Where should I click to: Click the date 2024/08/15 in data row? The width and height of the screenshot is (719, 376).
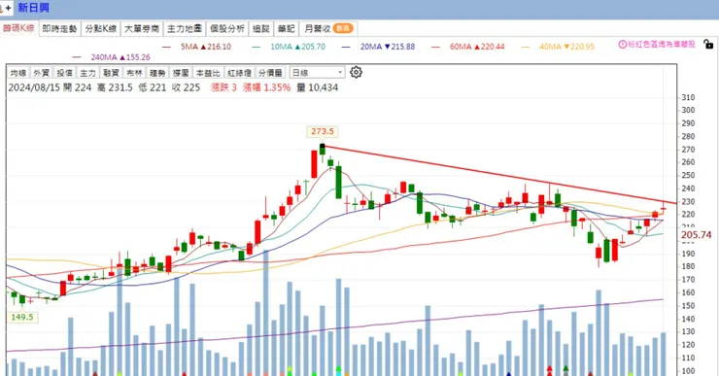pyautogui.click(x=34, y=87)
